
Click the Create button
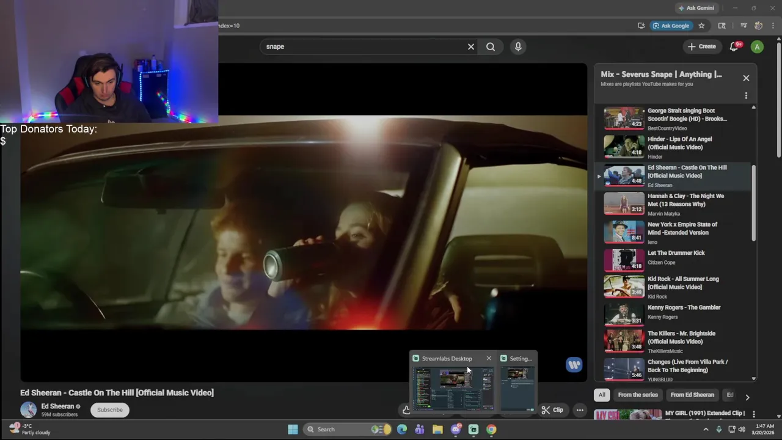(701, 46)
